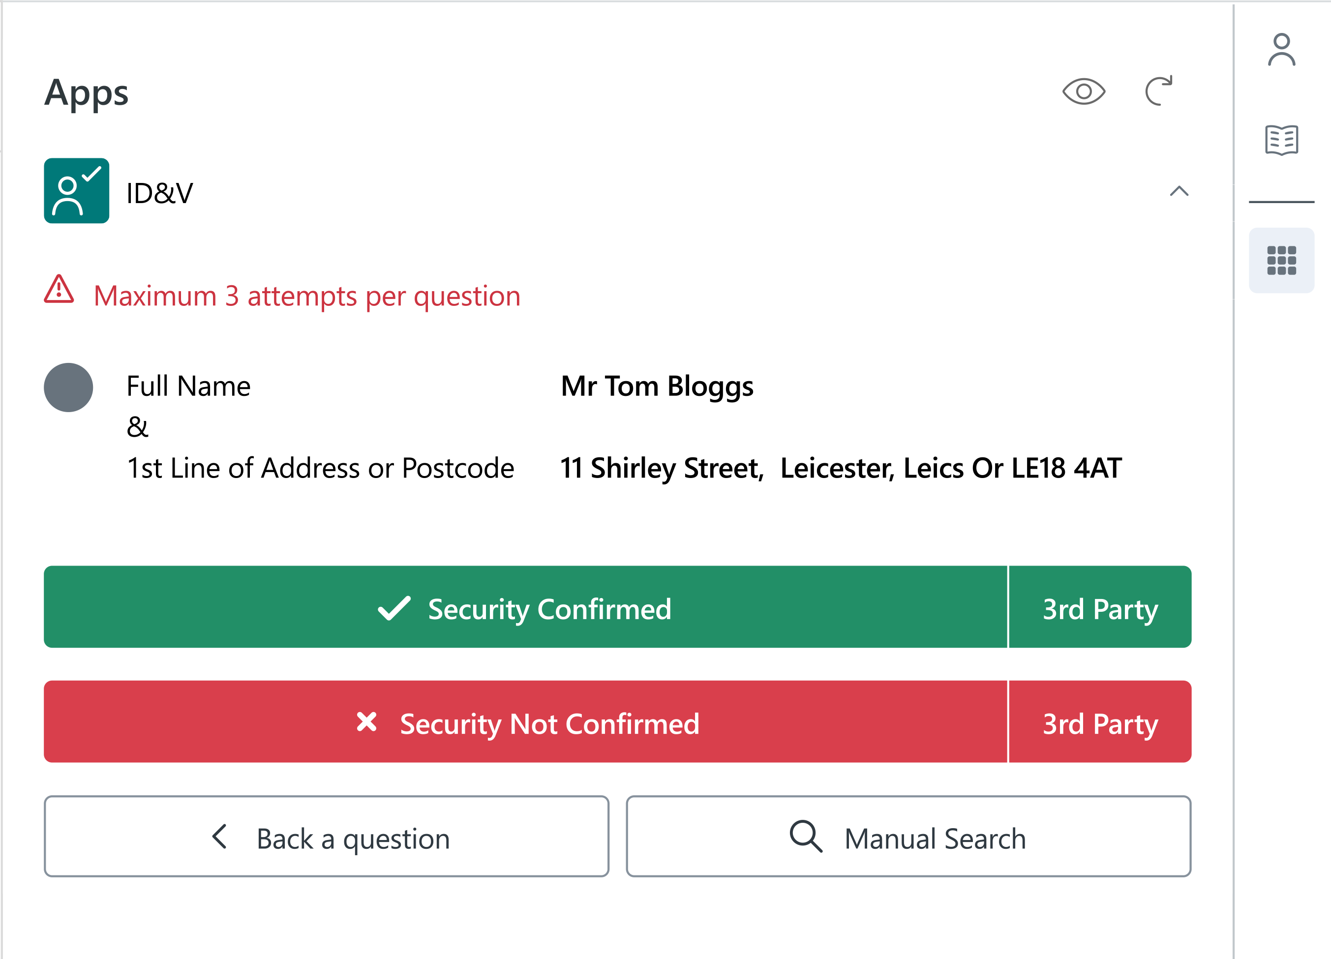This screenshot has width=1331, height=959.
Task: Click the customer name Mr Tom Bloggs
Action: (x=657, y=386)
